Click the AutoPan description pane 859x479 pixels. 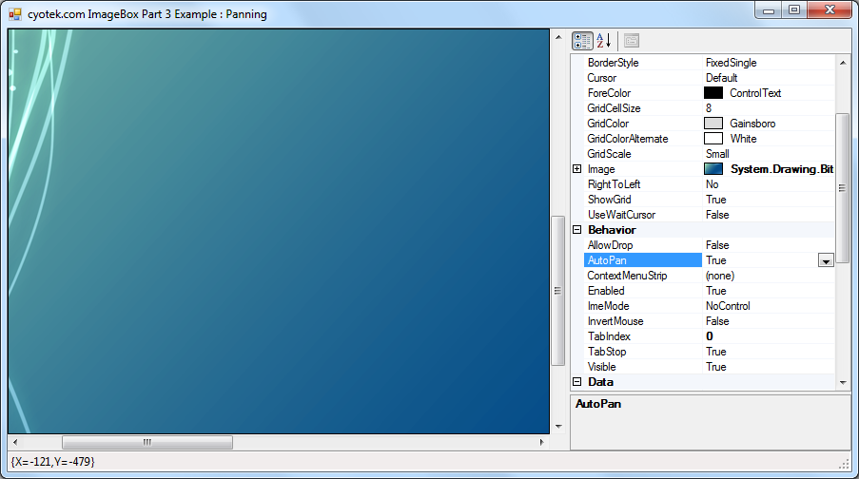(710, 423)
